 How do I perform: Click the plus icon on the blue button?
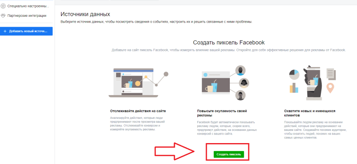pos(5,31)
